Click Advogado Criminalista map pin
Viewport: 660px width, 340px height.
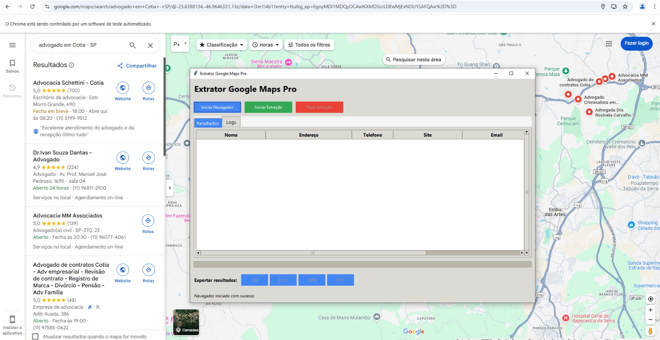point(578,99)
